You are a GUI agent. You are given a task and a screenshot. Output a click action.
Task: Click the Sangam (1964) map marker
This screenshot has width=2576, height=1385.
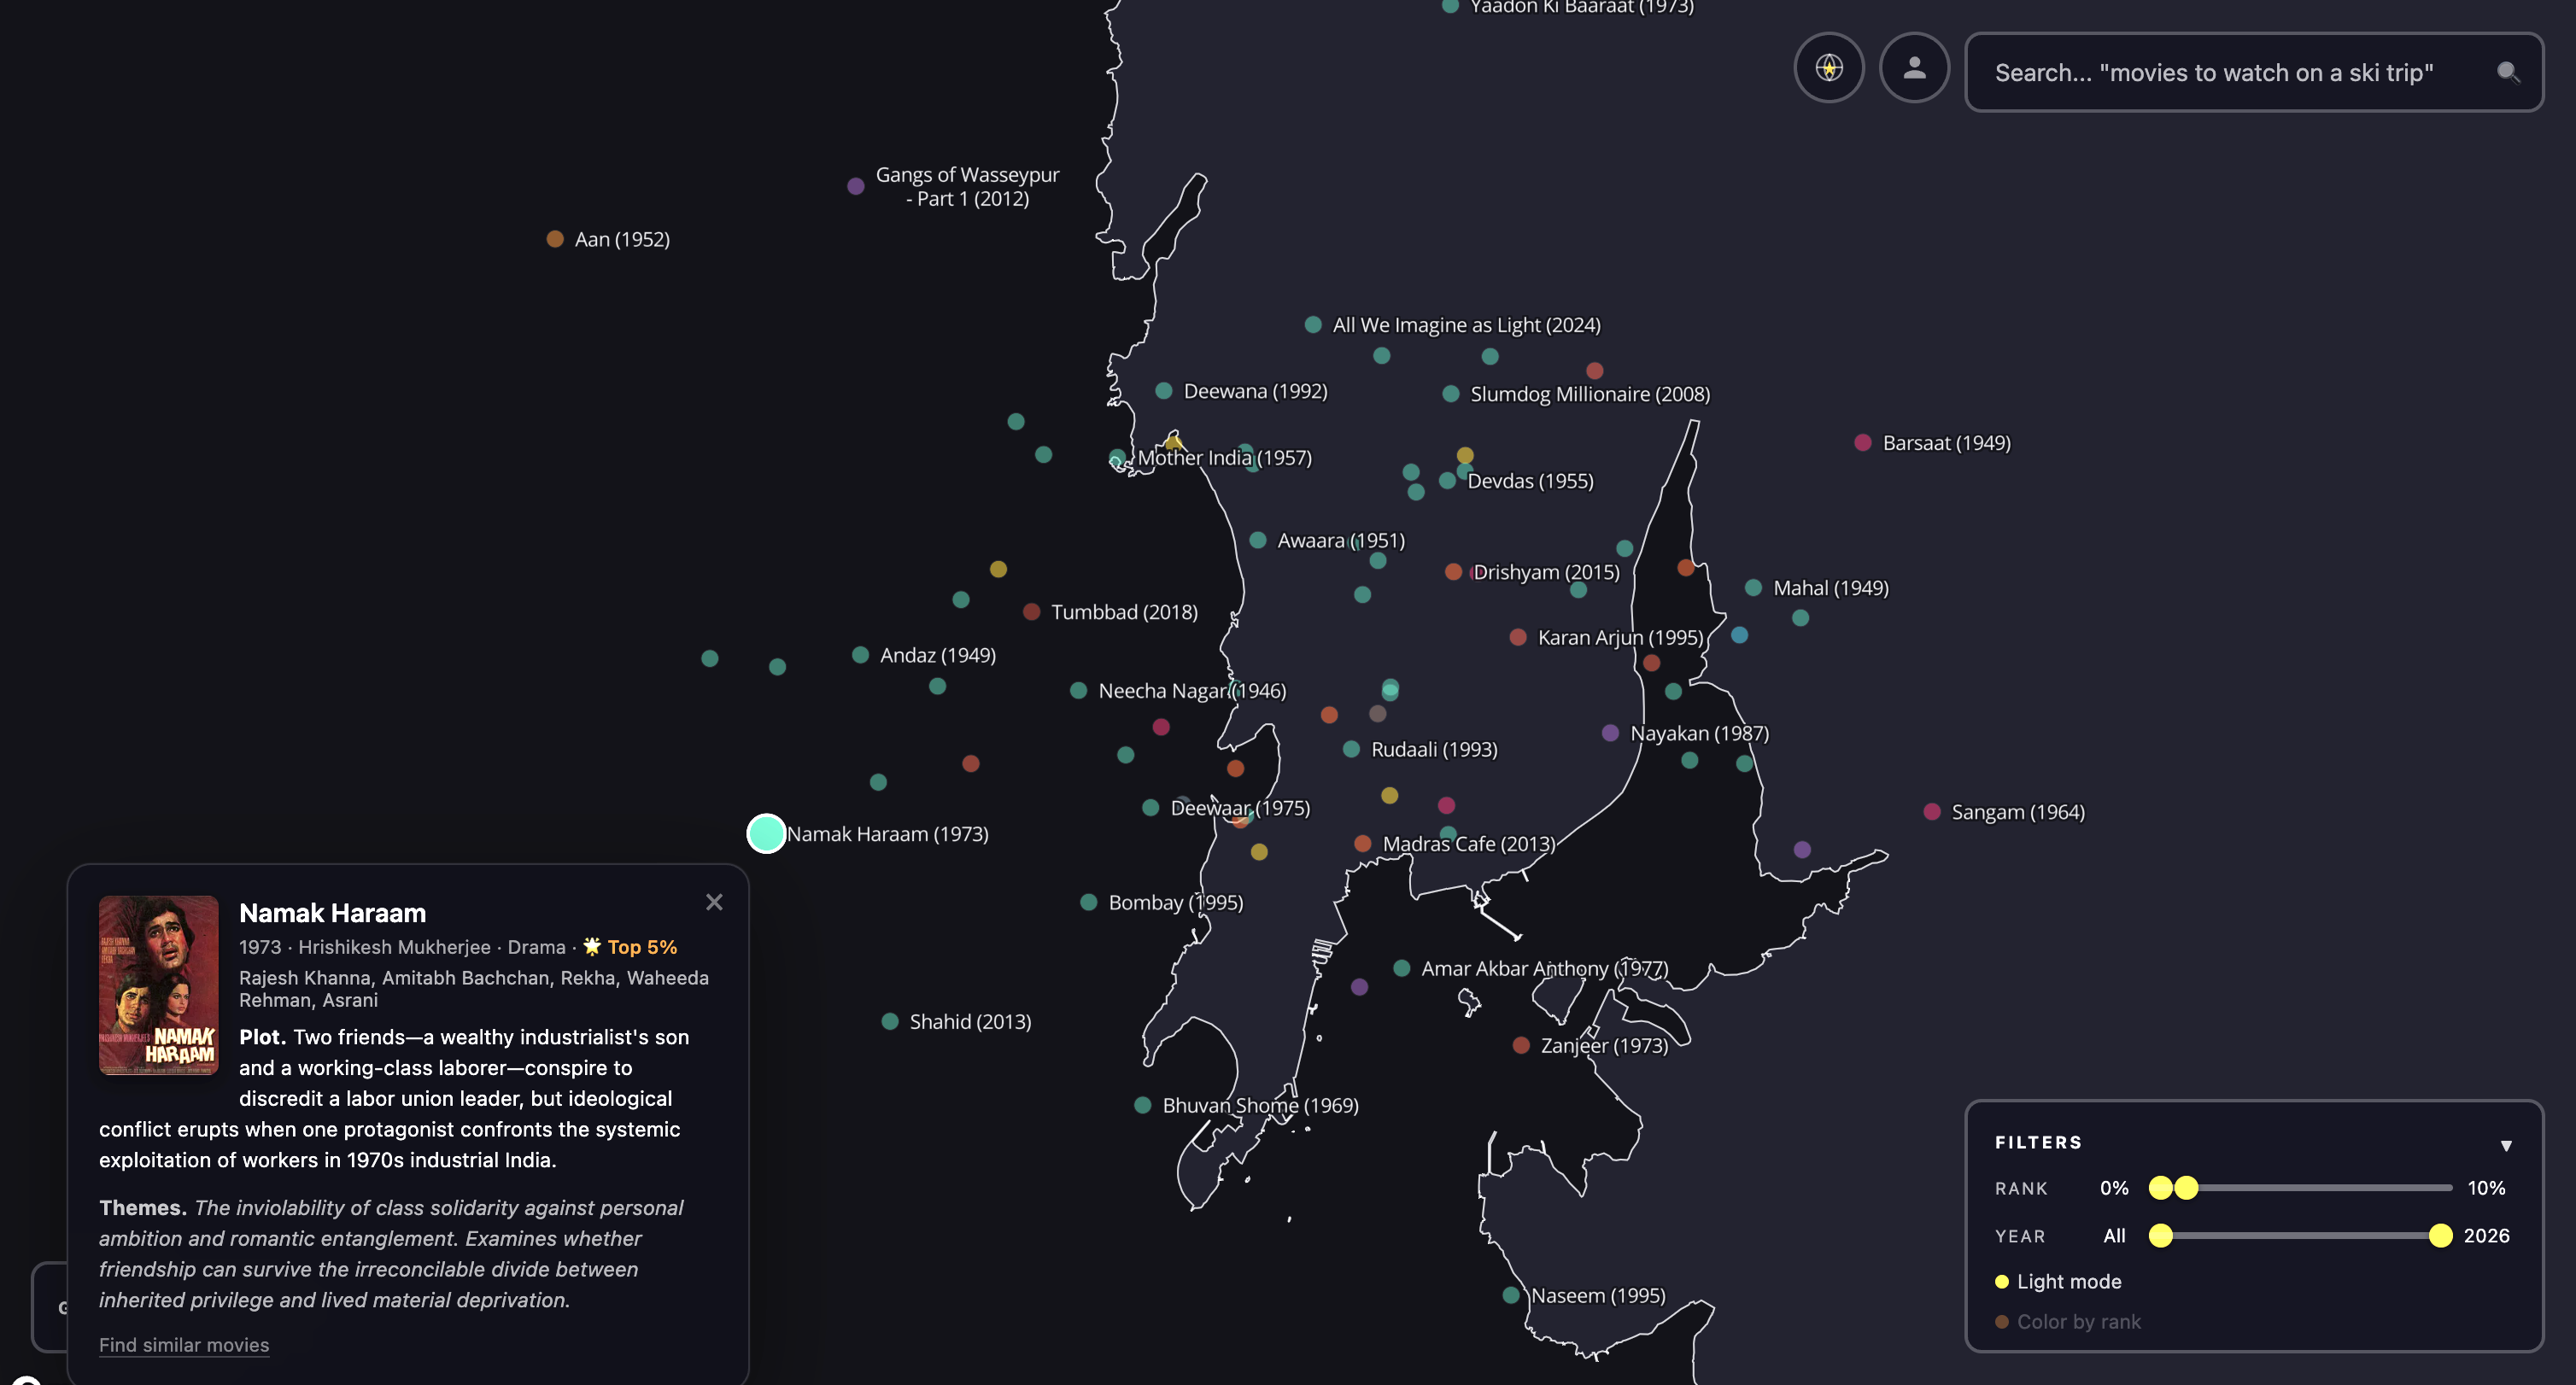[x=1932, y=812]
